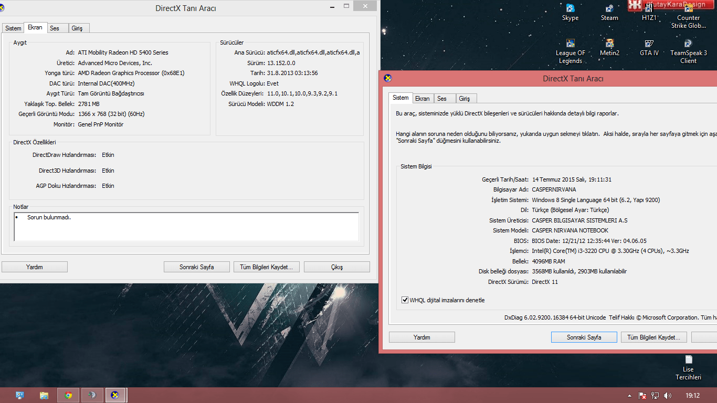Click the '1366 x 768 (32 bit) (60Hz)' value

coord(111,114)
